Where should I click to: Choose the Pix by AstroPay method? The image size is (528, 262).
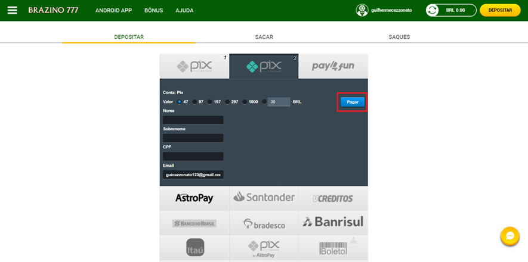[264, 248]
